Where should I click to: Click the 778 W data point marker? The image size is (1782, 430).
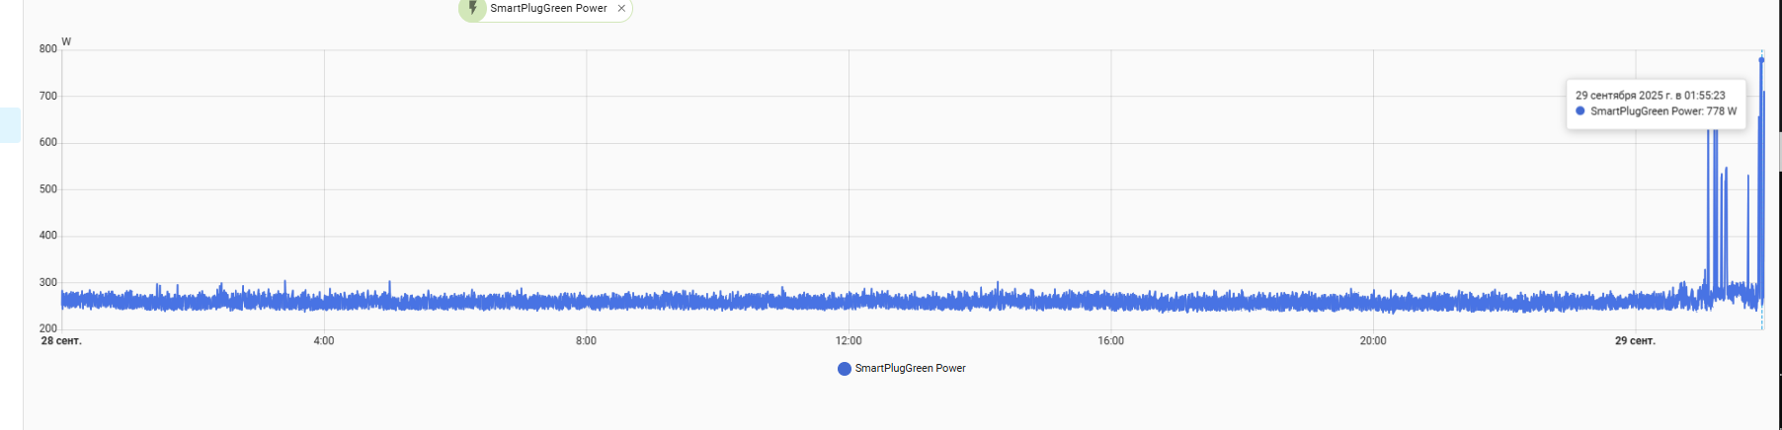pyautogui.click(x=1761, y=60)
